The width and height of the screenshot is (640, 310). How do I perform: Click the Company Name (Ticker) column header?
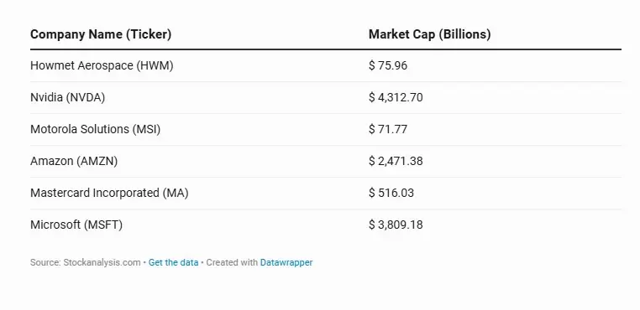[101, 34]
